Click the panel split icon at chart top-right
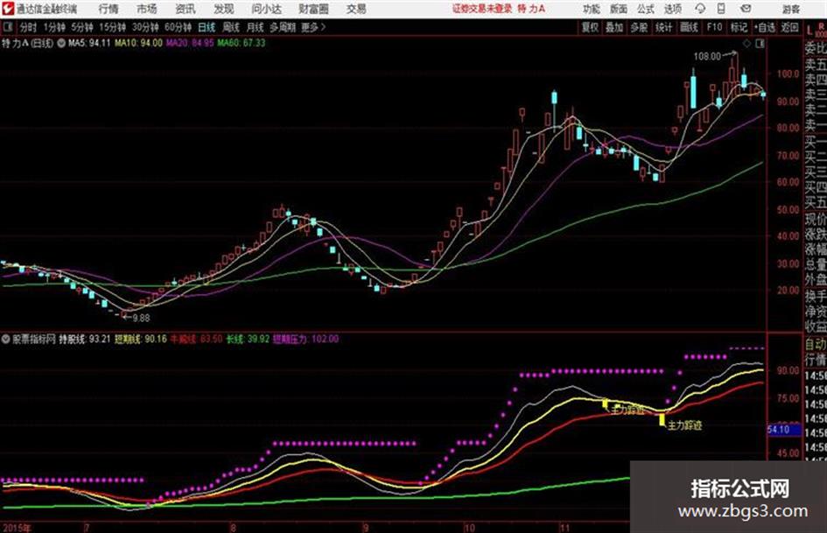The height and width of the screenshot is (533, 827). tap(760, 44)
